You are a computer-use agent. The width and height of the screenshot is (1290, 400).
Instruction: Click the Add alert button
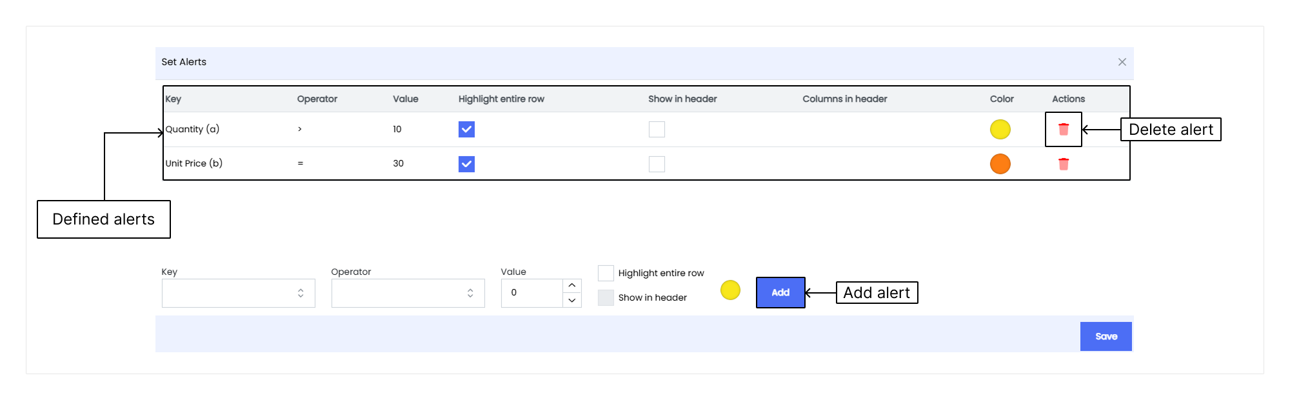click(x=780, y=292)
